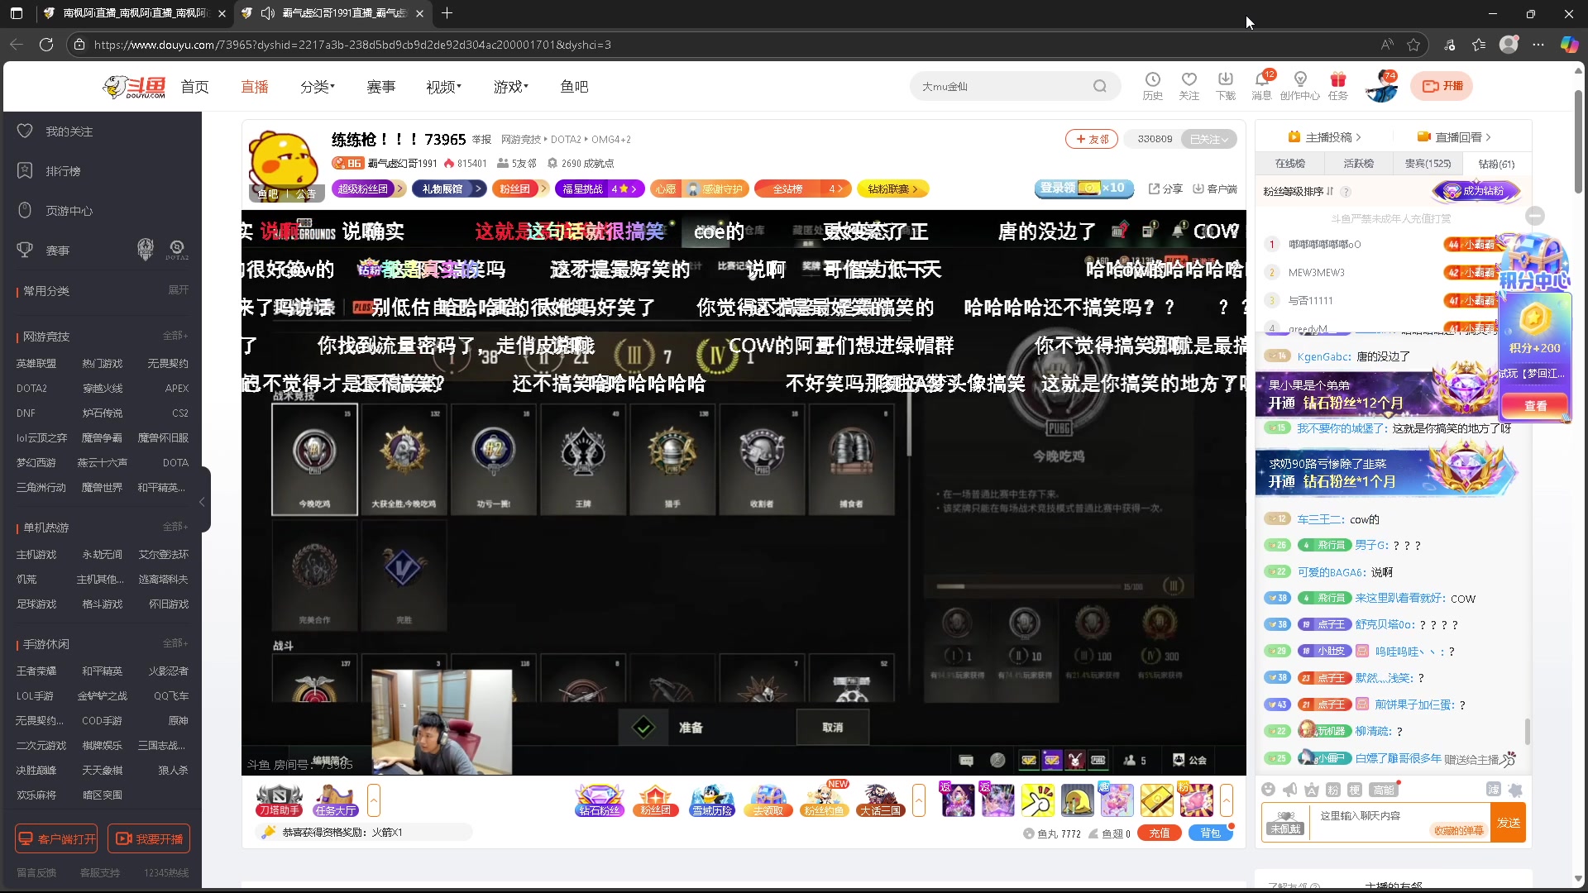Screen dimensions: 1588x893
Task: Switch to 在线榜 tab
Action: [1290, 164]
